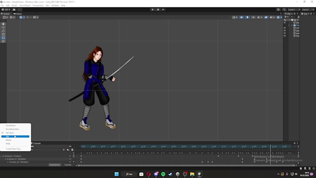Choose Idle clip from the list
The width and height of the screenshot is (316, 178).
click(15, 137)
